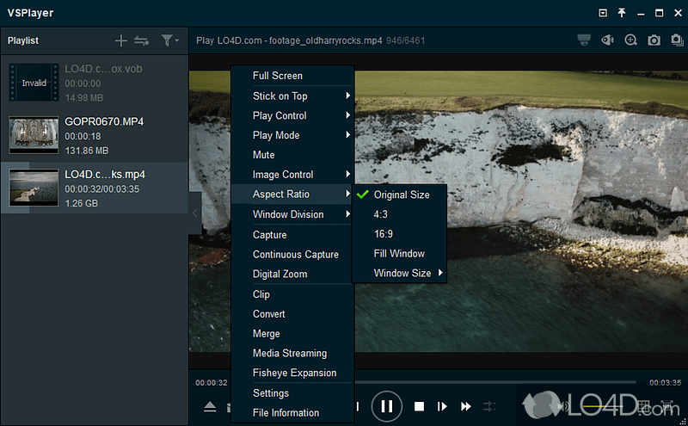
Task: Choose Digital Zoom menu entry
Action: pos(292,274)
